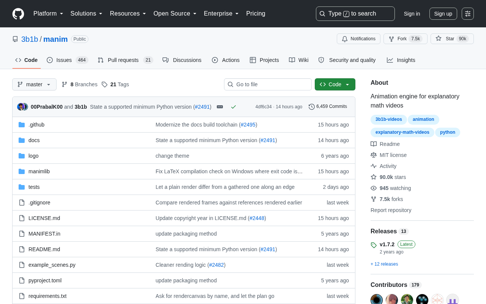Viewport: 486px width, 304px height.
Task: Open the Resources dropdown
Action: pyautogui.click(x=128, y=14)
